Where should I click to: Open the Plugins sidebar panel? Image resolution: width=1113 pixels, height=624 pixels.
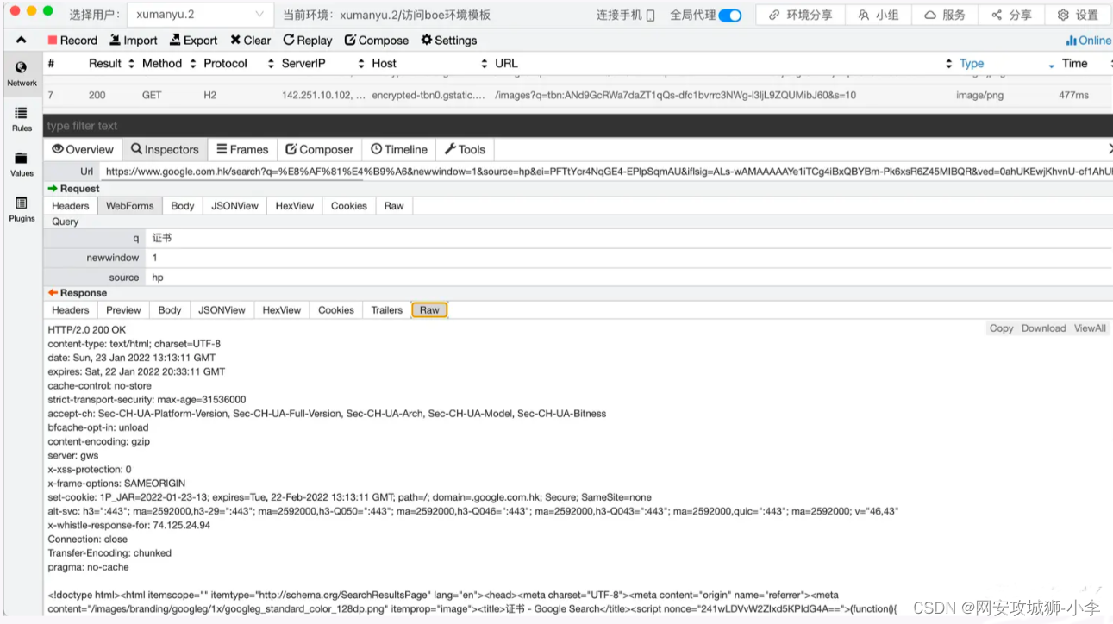coord(22,209)
